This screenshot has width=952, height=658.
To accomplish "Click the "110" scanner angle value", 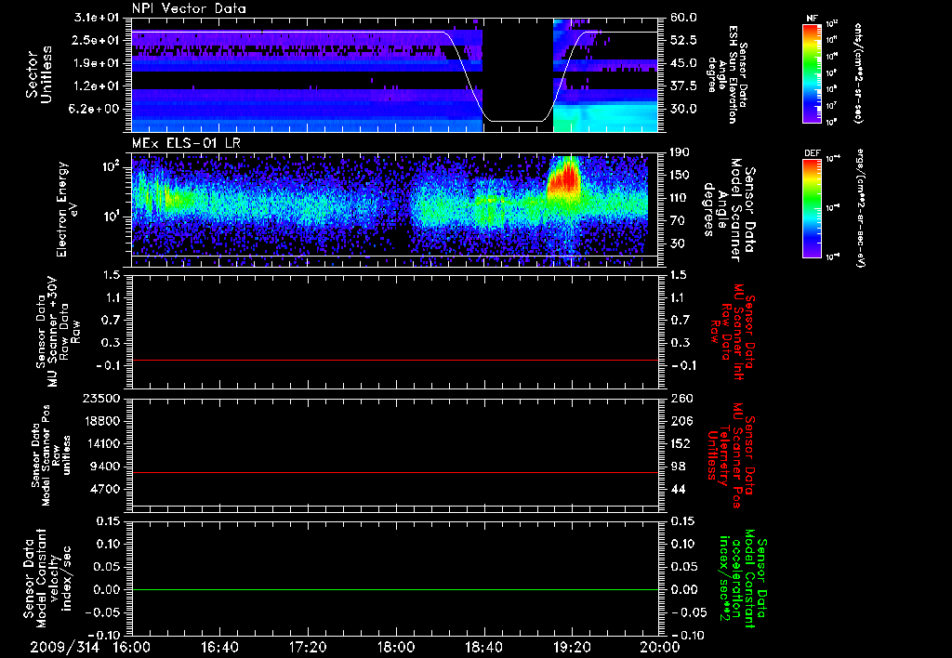I will (x=681, y=198).
